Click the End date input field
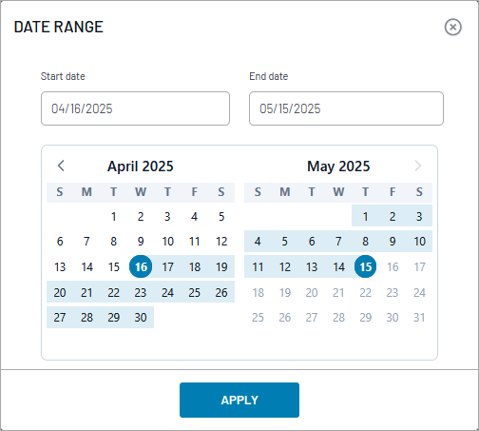This screenshot has height=431, width=479. click(346, 108)
